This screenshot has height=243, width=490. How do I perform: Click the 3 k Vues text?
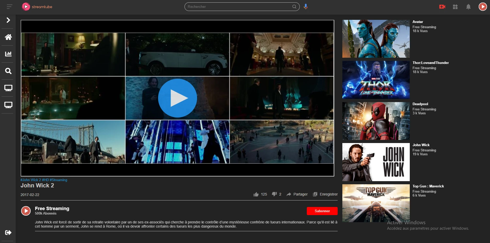[419, 113]
